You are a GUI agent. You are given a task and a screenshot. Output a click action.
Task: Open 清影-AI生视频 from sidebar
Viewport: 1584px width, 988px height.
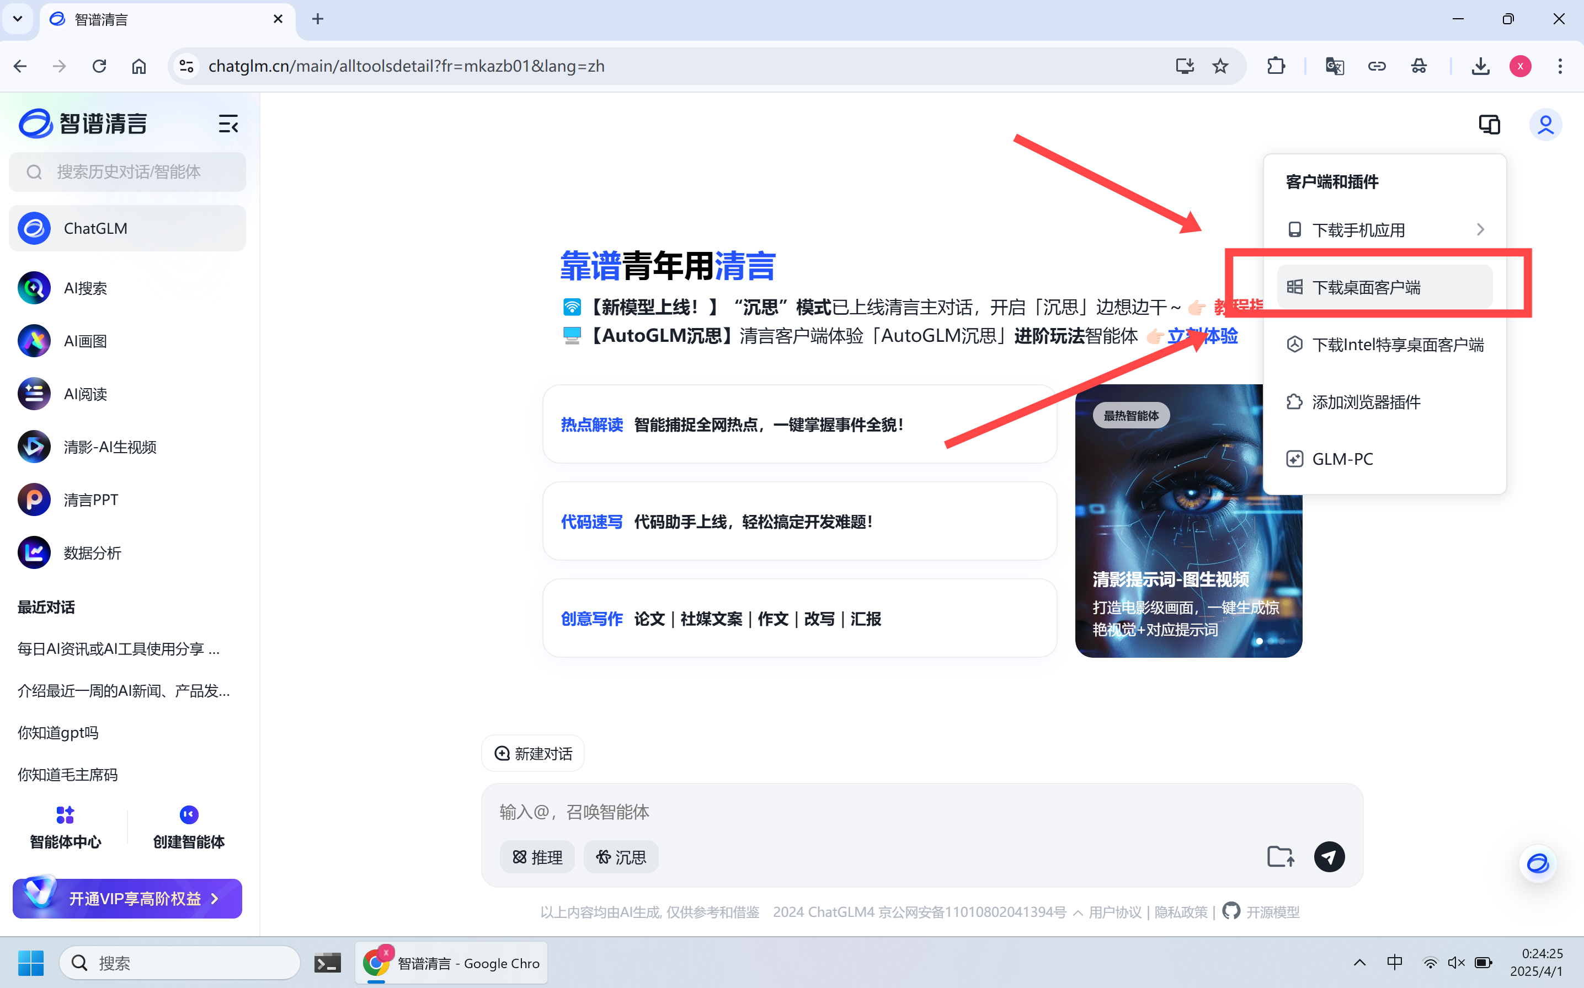[x=109, y=447]
